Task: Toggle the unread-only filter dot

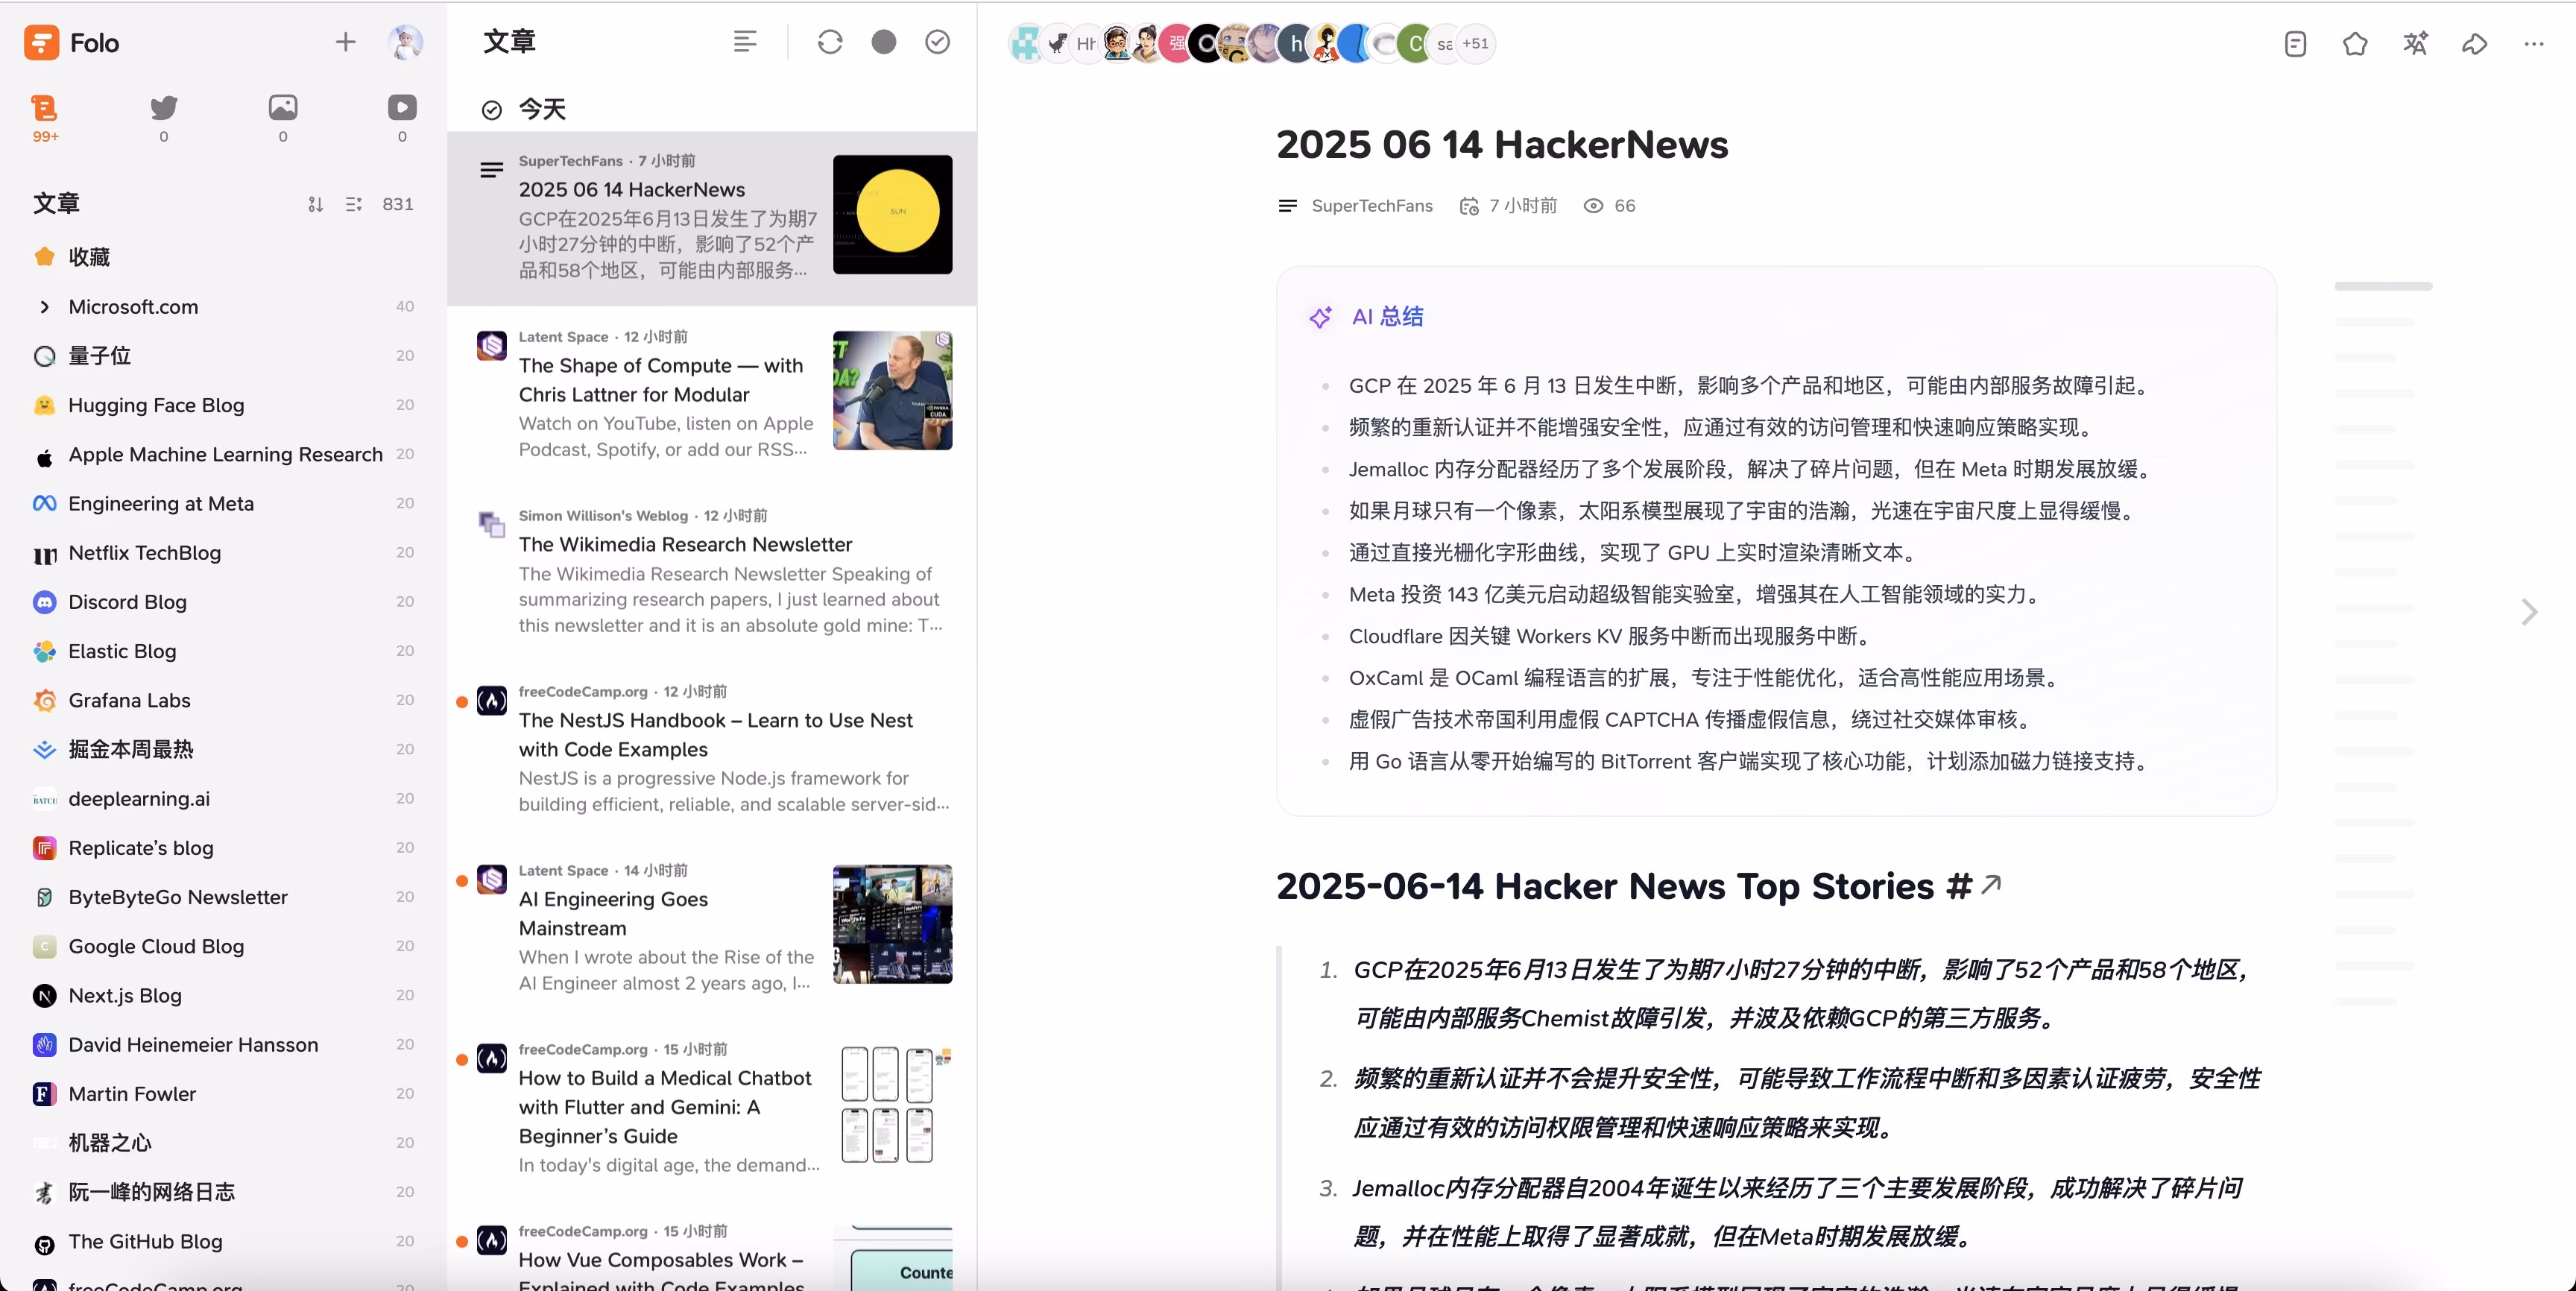Action: (884, 42)
